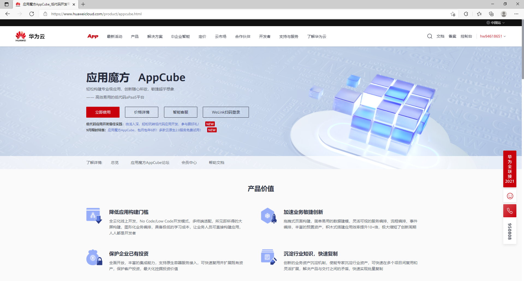
Task: Open the browser extensions puzzle icon
Action: click(x=466, y=14)
